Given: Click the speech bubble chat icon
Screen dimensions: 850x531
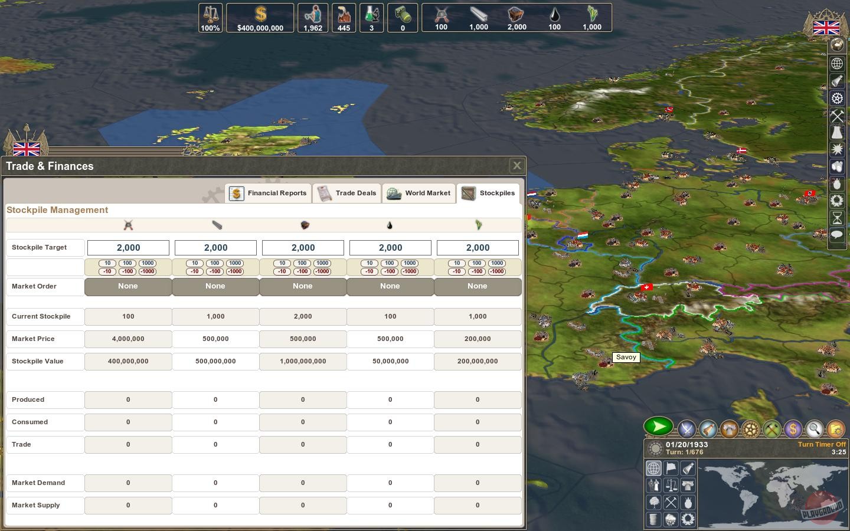Looking at the screenshot, I should 837,235.
